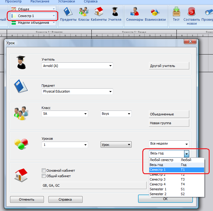Toggle the Общий кабинет checkbox
213x211 pixels.
[44, 176]
